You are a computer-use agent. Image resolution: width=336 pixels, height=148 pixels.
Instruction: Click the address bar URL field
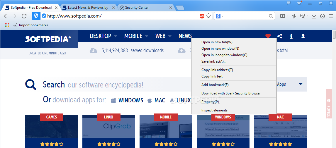tap(123, 16)
